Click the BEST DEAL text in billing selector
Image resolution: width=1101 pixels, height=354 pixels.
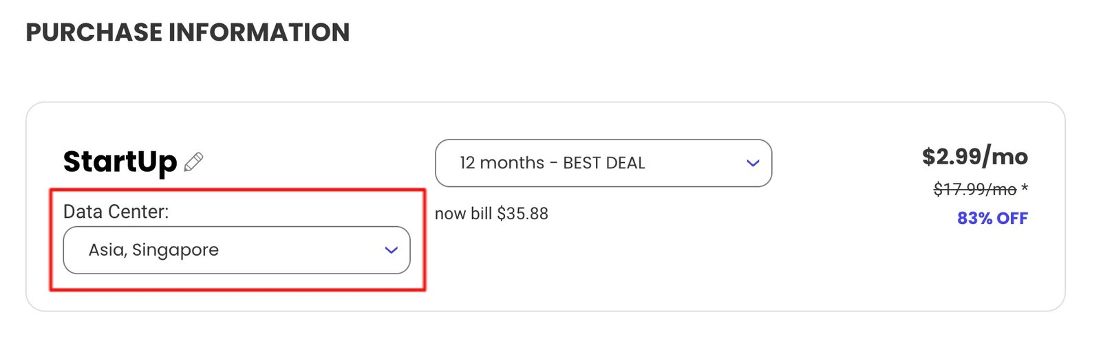(603, 163)
